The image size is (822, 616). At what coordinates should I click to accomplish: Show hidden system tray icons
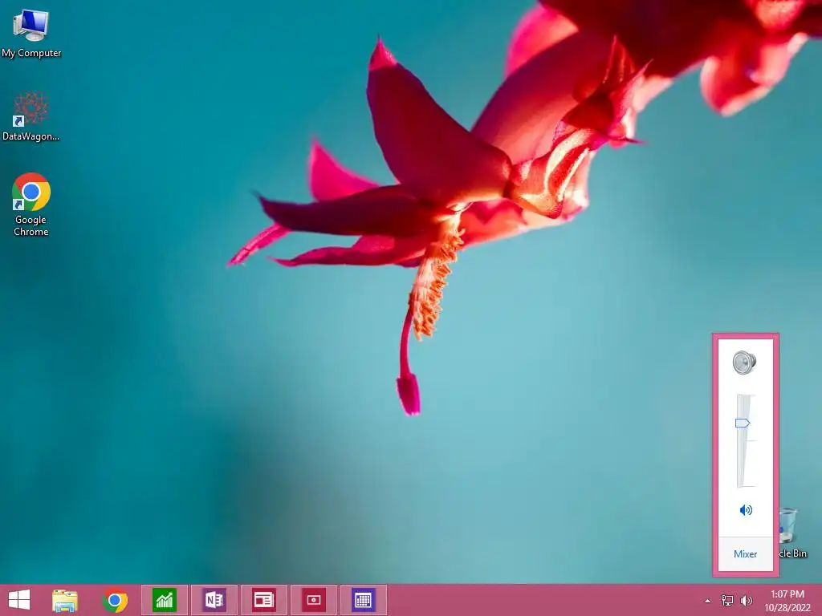[708, 601]
